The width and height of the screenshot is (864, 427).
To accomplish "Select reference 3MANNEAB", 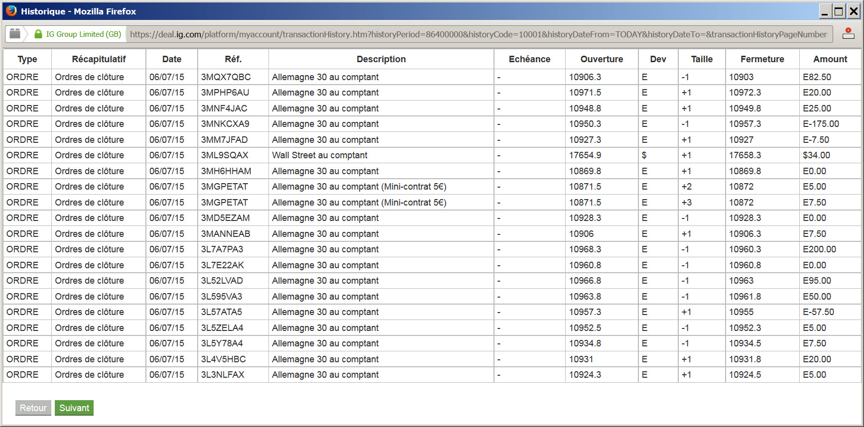I will [226, 234].
